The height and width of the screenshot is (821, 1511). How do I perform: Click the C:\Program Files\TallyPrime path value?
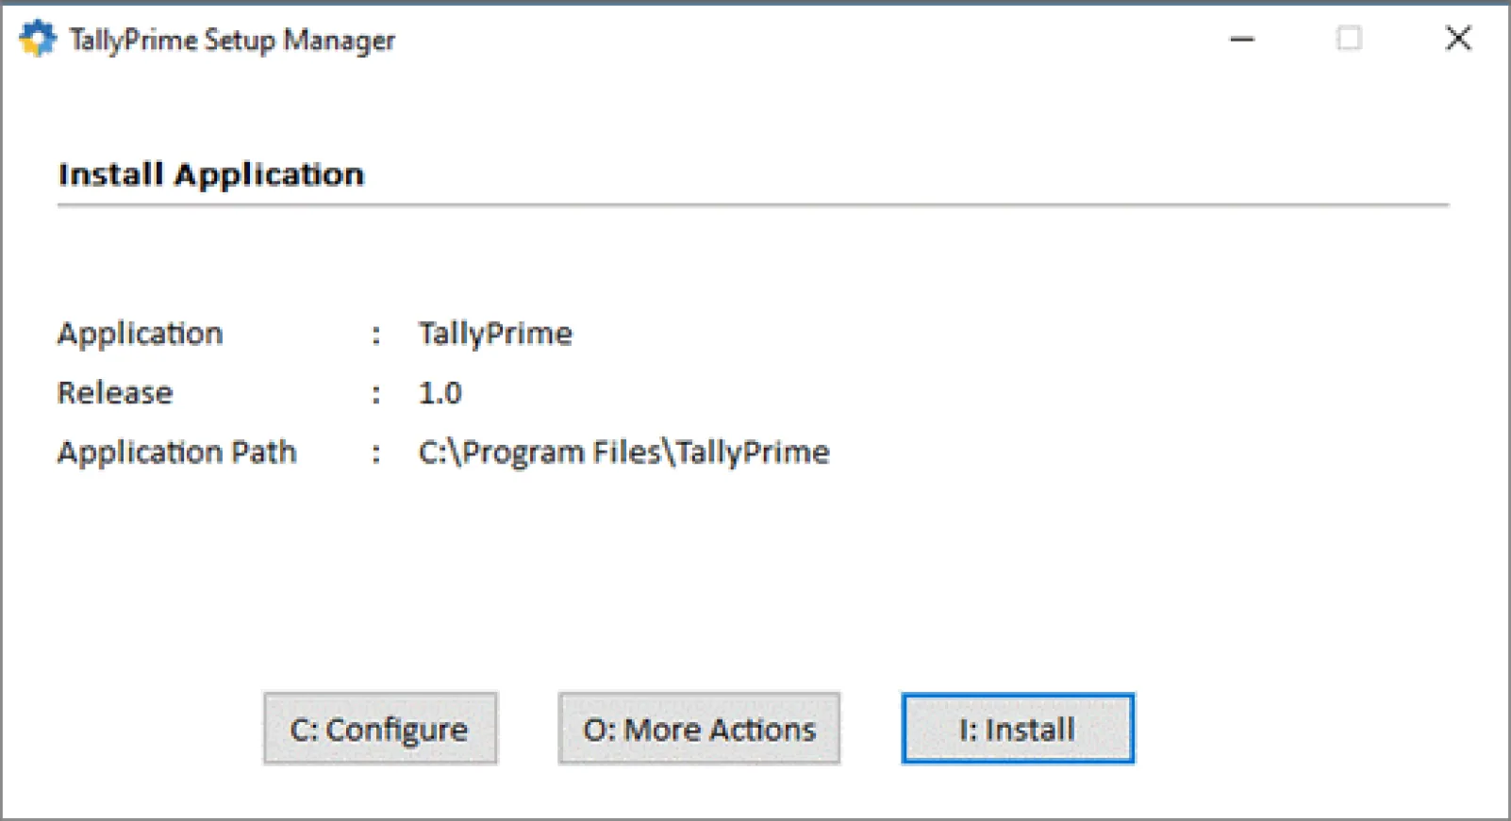coord(623,452)
